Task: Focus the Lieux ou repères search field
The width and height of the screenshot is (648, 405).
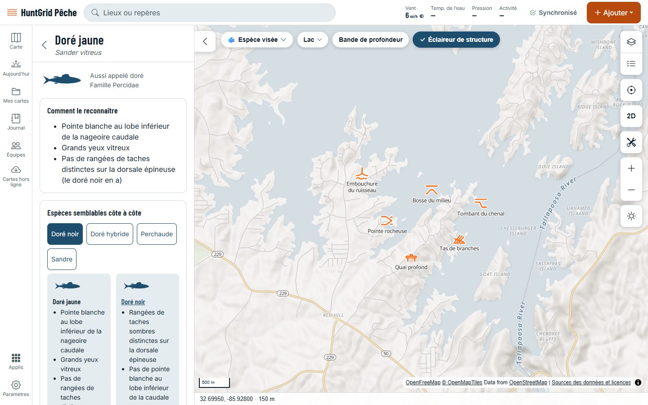Action: click(210, 13)
